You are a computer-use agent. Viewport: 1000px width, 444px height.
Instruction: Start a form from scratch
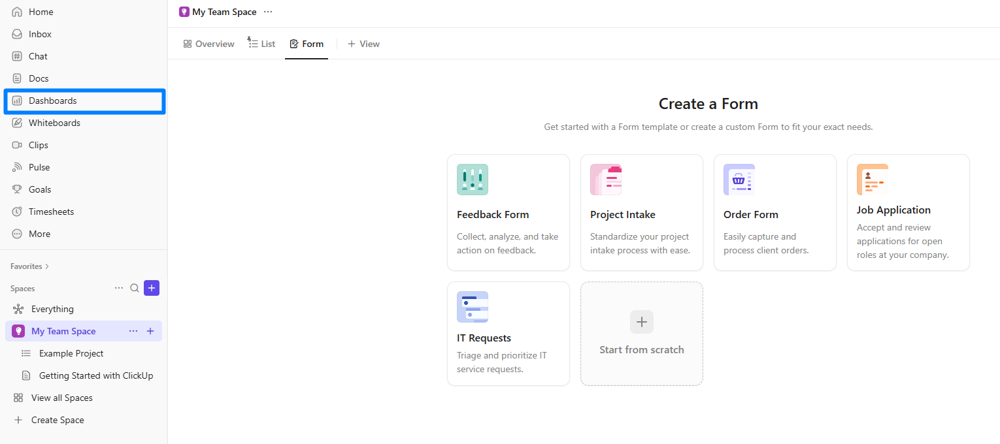[x=641, y=333]
